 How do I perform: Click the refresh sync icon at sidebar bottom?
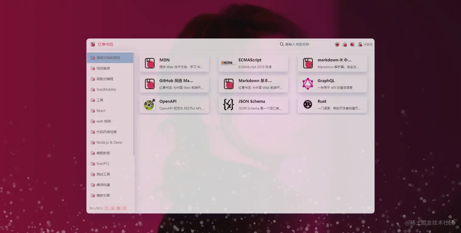[x=124, y=208]
